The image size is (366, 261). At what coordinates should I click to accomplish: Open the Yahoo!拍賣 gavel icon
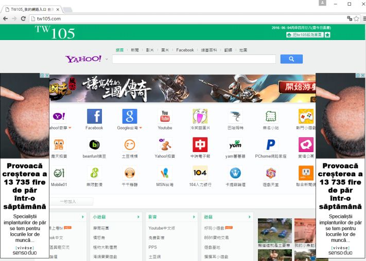click(165, 145)
